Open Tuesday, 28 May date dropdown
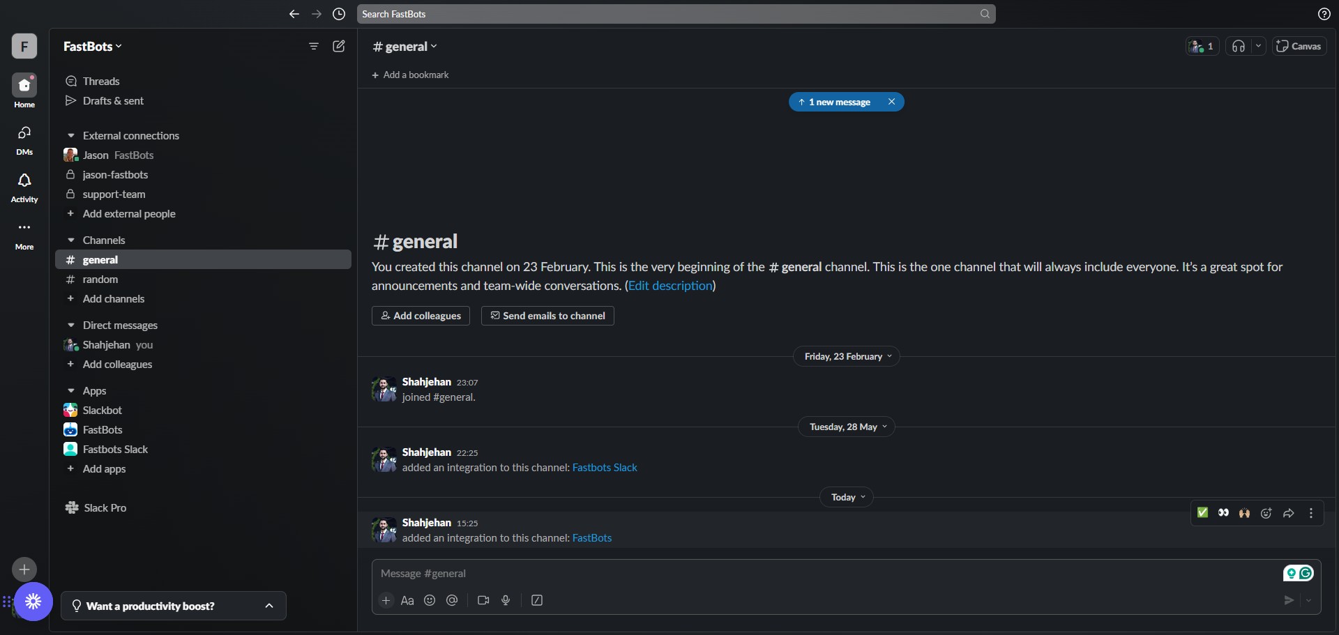The height and width of the screenshot is (635, 1339). pyautogui.click(x=847, y=427)
